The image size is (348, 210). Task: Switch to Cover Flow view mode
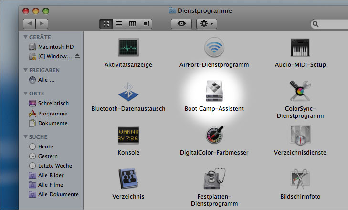[x=146, y=24]
